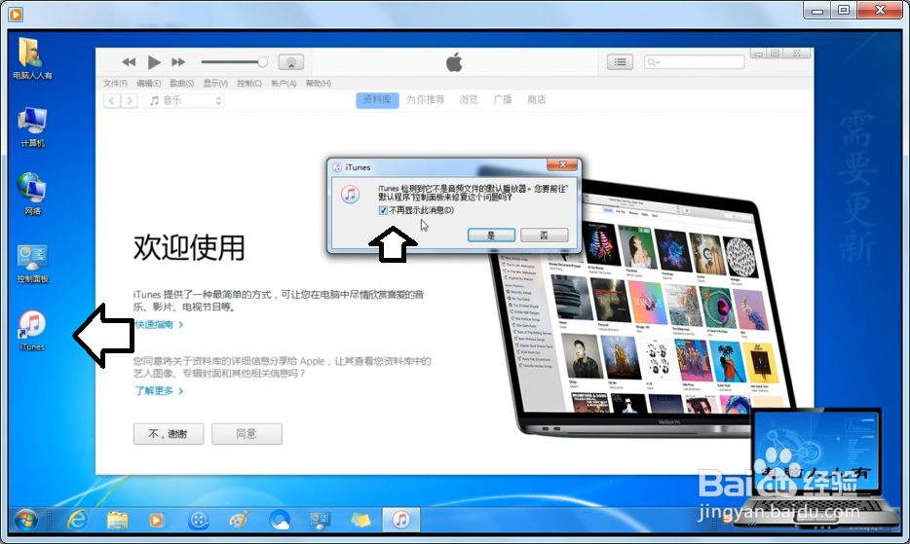The width and height of the screenshot is (910, 544).
Task: Open the blue cloud browser taskbar icon
Action: pyautogui.click(x=280, y=520)
